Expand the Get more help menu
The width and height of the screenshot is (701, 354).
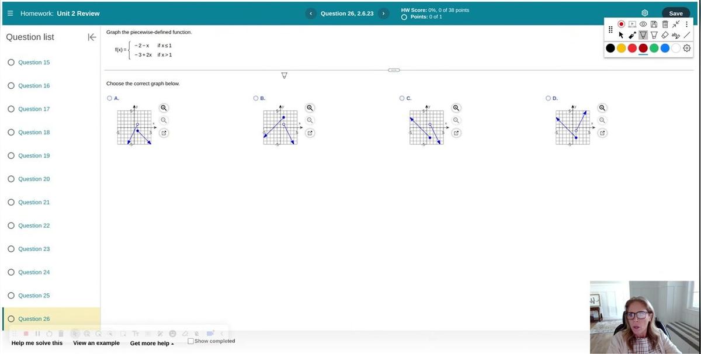pos(152,343)
